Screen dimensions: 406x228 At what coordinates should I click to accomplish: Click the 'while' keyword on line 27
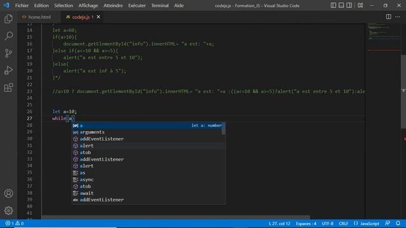click(59, 118)
